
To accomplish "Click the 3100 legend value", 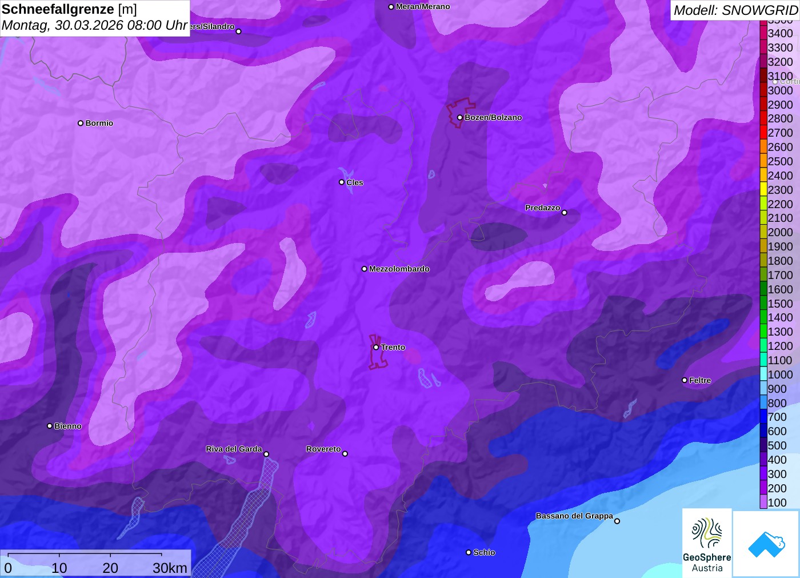I will pyautogui.click(x=780, y=76).
